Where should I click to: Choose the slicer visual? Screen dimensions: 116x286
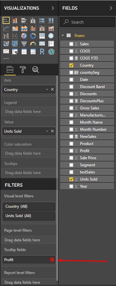[x=15, y=52]
